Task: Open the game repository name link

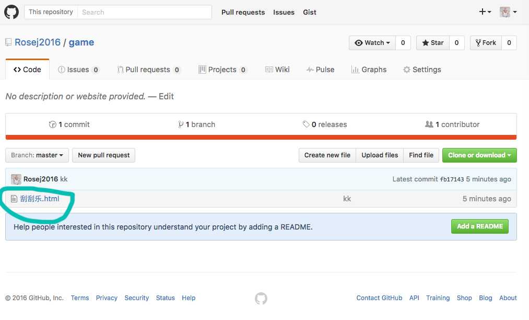Action: pyautogui.click(x=81, y=42)
